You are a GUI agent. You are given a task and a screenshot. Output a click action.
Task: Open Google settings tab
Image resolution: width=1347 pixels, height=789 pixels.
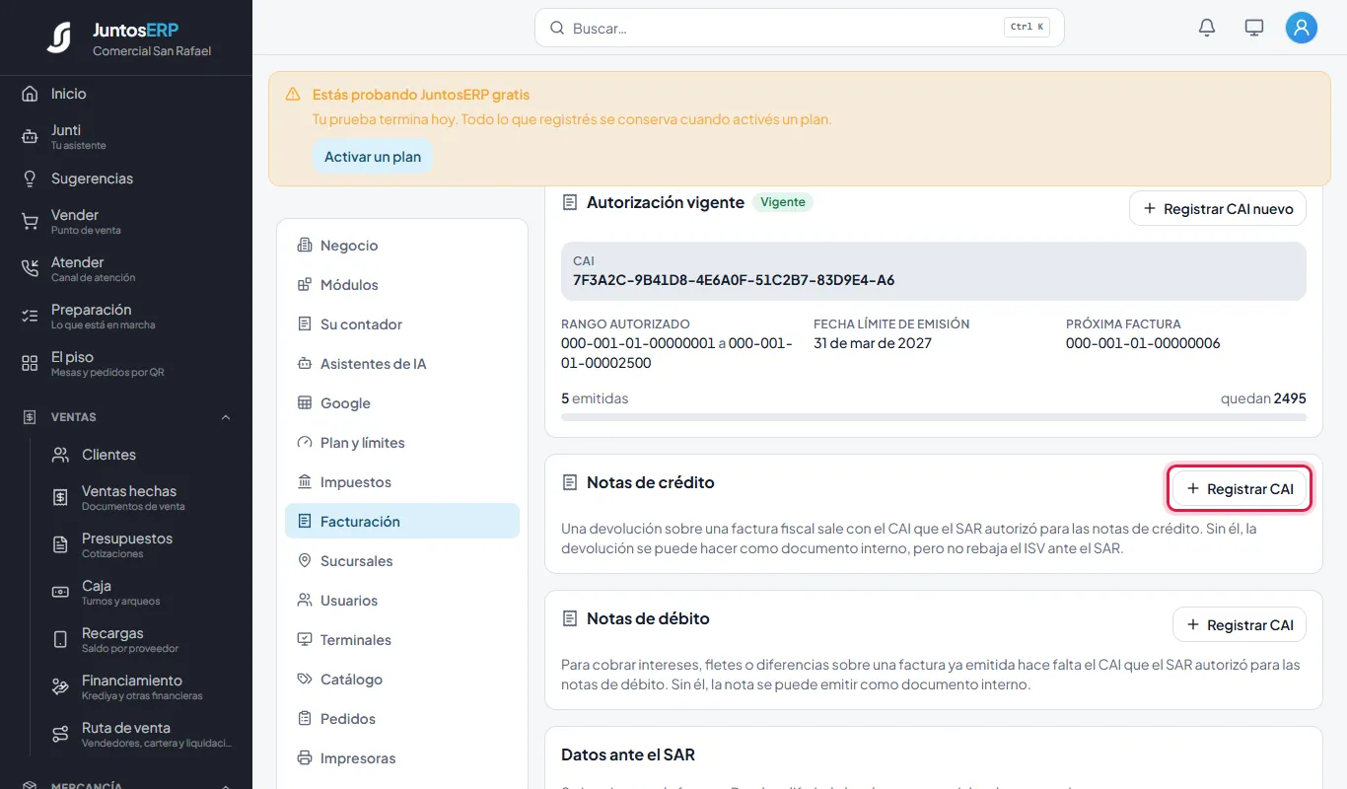[x=402, y=403]
